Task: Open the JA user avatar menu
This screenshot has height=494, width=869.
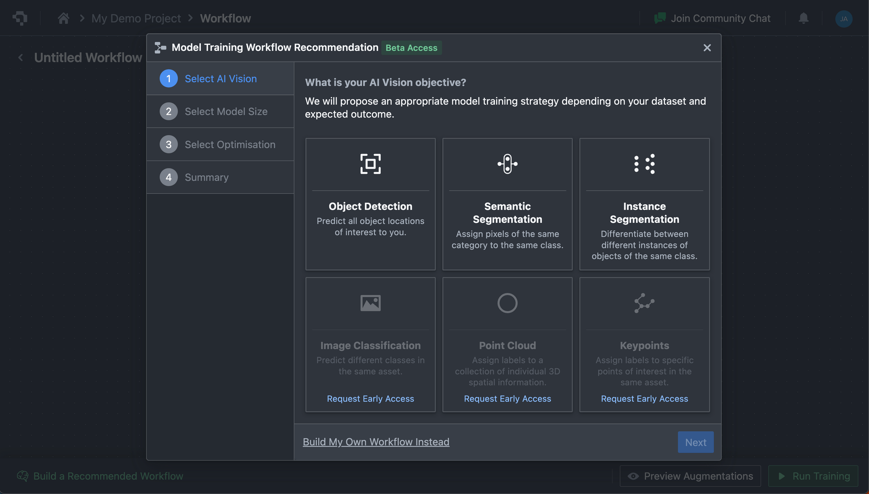Action: click(x=843, y=19)
